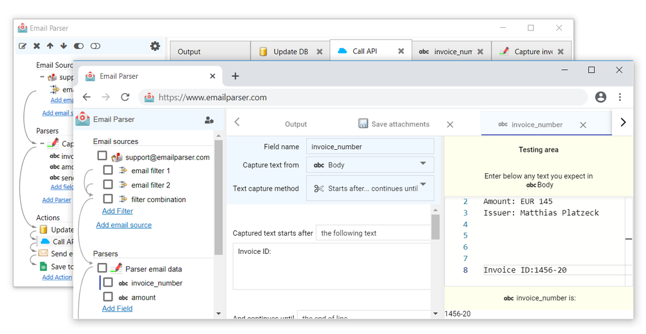Click the center panel scrollbar thumb
The height and width of the screenshot is (334, 646).
[x=435, y=227]
